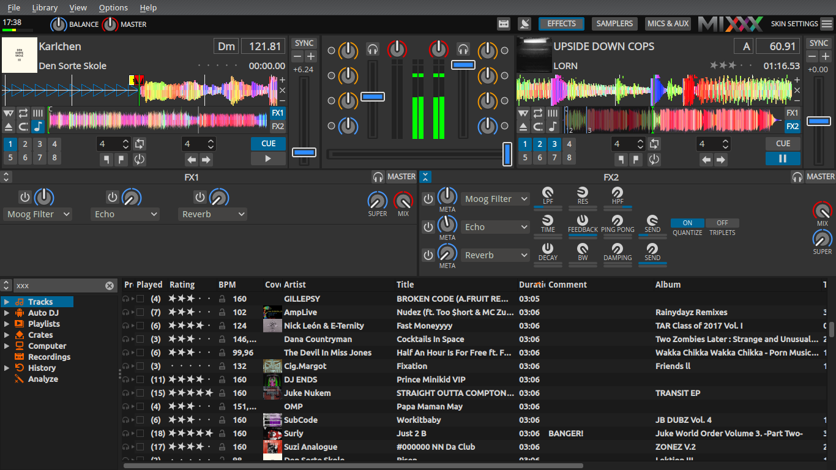
Task: Click waveform zoom-out minus on UPSIDE DOWN COPS deck
Action: click(796, 100)
